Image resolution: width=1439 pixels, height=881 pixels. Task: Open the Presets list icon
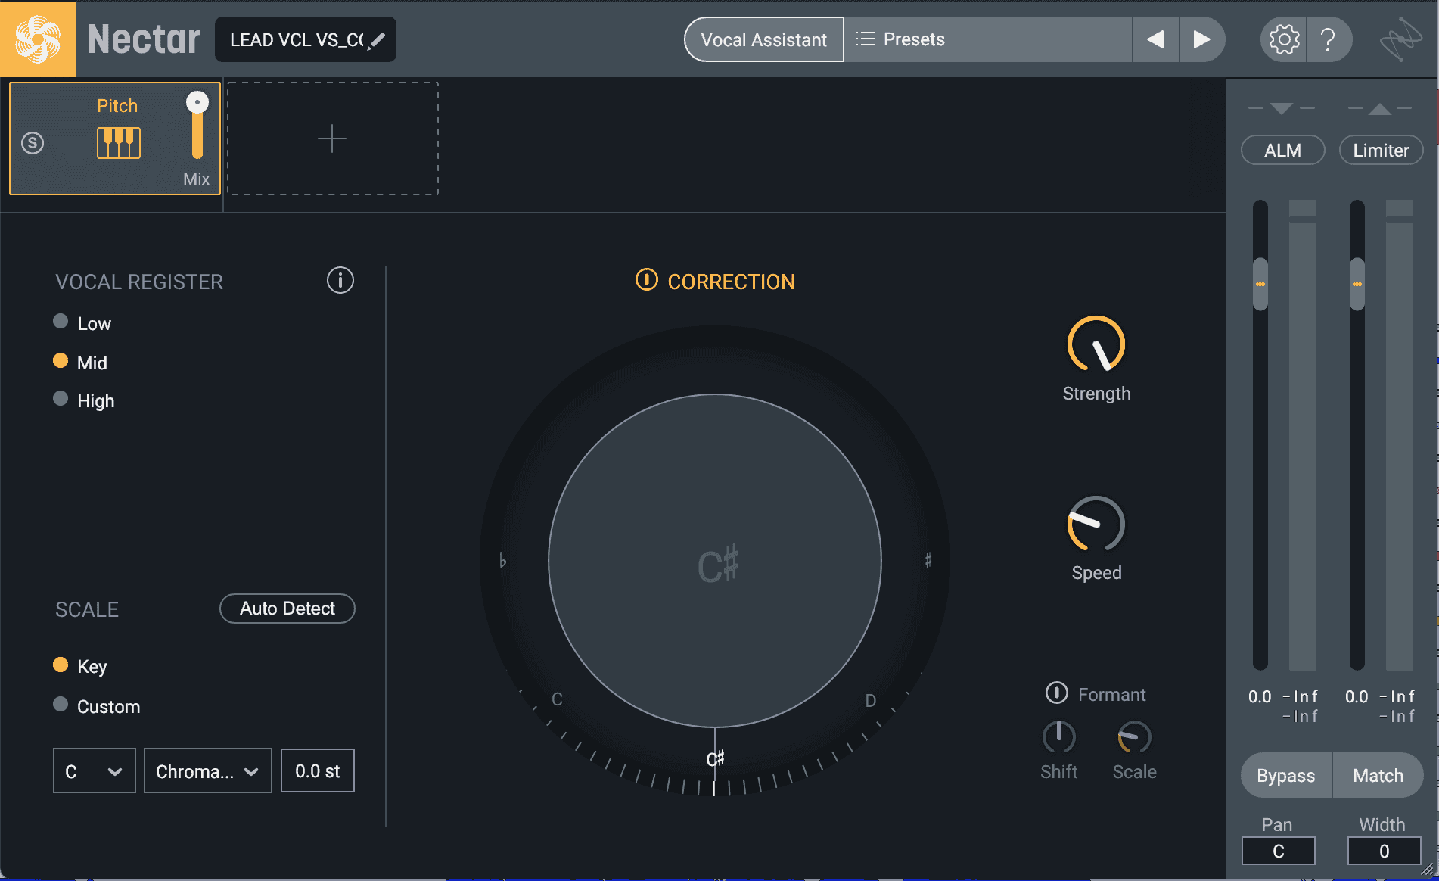point(865,39)
